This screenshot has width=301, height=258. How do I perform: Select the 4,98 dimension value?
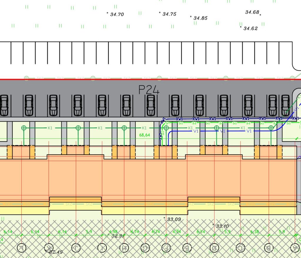click(113, 232)
